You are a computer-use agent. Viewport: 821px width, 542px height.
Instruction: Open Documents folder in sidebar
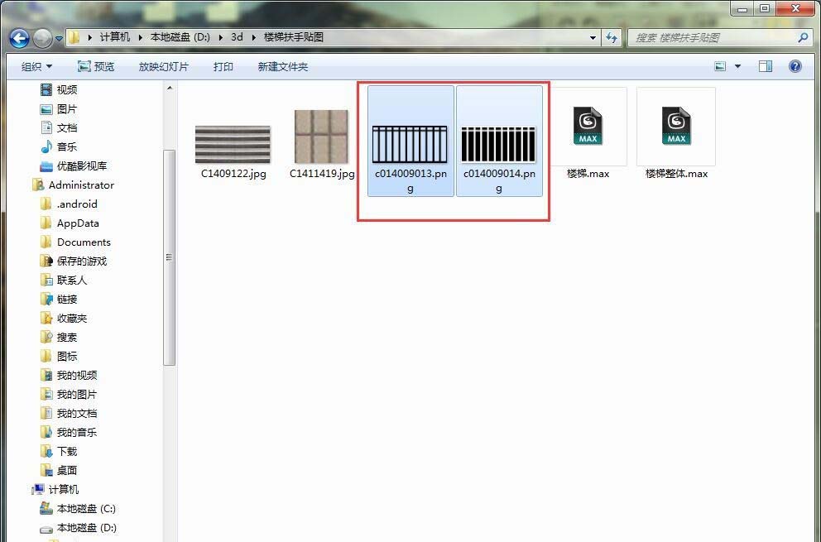[x=74, y=242]
